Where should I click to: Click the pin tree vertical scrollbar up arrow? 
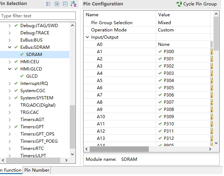(73, 25)
